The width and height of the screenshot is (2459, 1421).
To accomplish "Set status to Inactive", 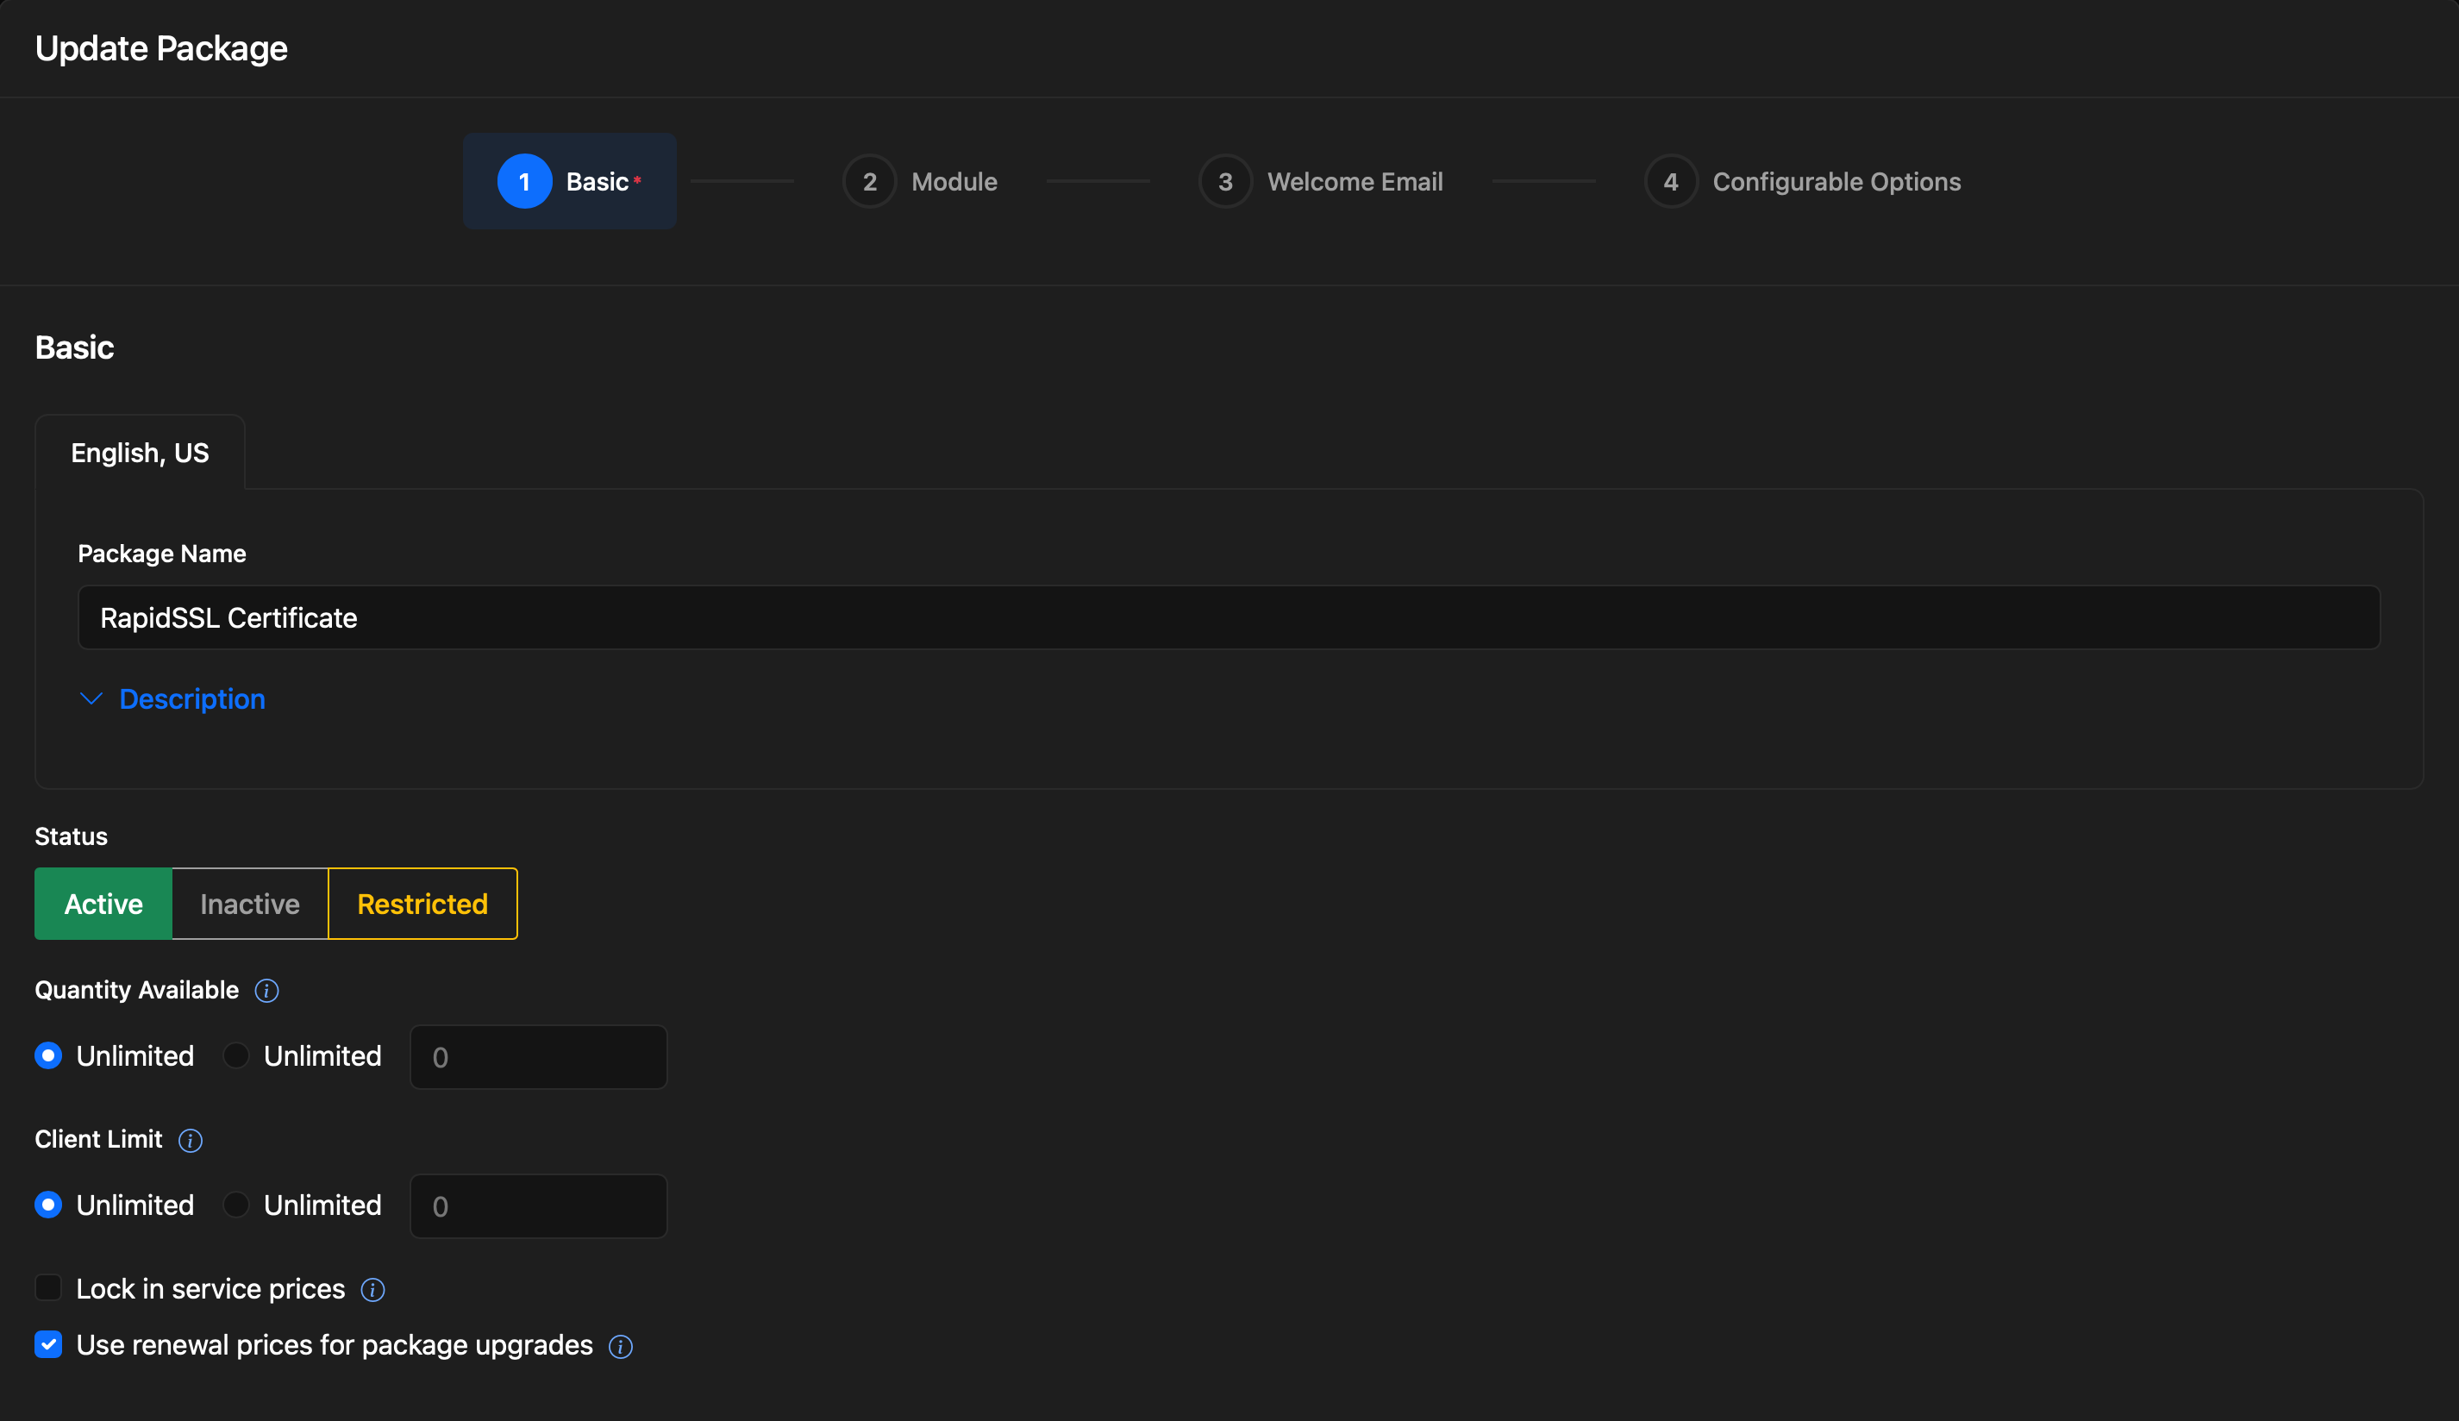I will pyautogui.click(x=250, y=904).
